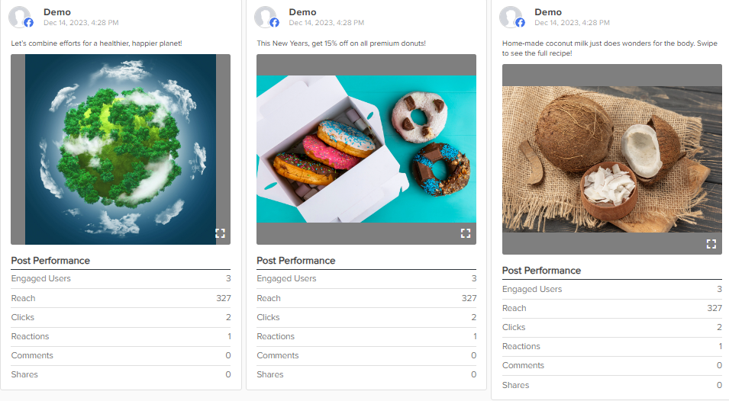Click the Post Performance heading on the donuts post
Image resolution: width=729 pixels, height=401 pixels.
pyautogui.click(x=296, y=261)
